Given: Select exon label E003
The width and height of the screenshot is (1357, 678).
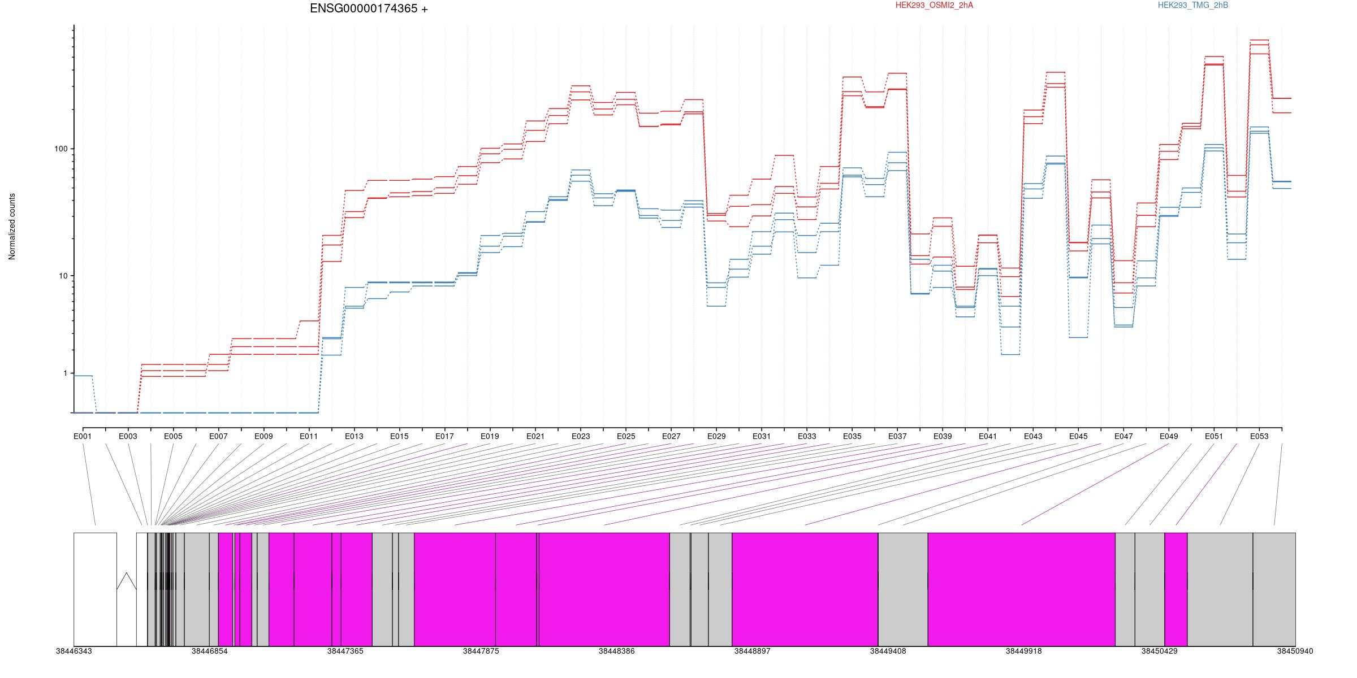Looking at the screenshot, I should 128,437.
